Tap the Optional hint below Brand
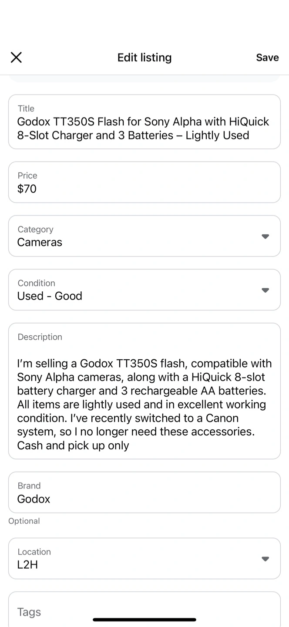The image size is (289, 627). [x=24, y=521]
